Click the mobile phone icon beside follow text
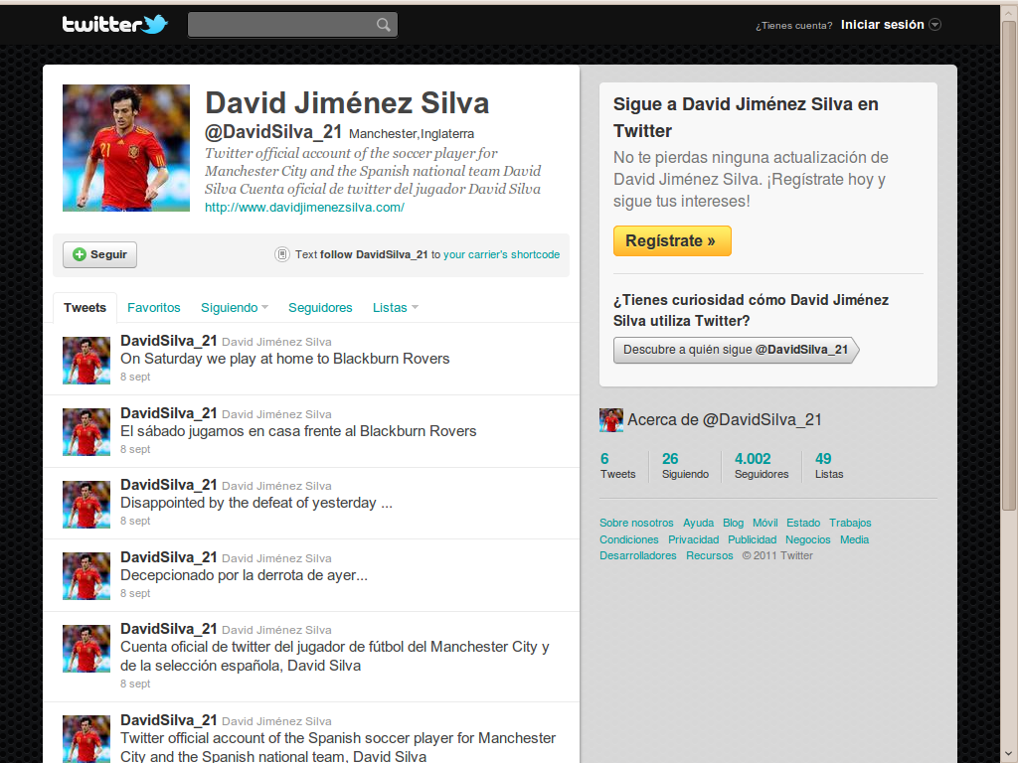The image size is (1018, 763). [x=281, y=254]
